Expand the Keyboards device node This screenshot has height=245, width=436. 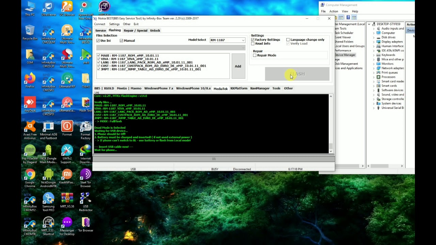click(374, 55)
